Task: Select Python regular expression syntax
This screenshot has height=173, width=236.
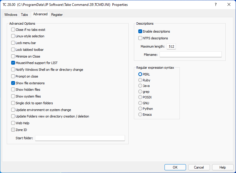Action: pos(140,109)
